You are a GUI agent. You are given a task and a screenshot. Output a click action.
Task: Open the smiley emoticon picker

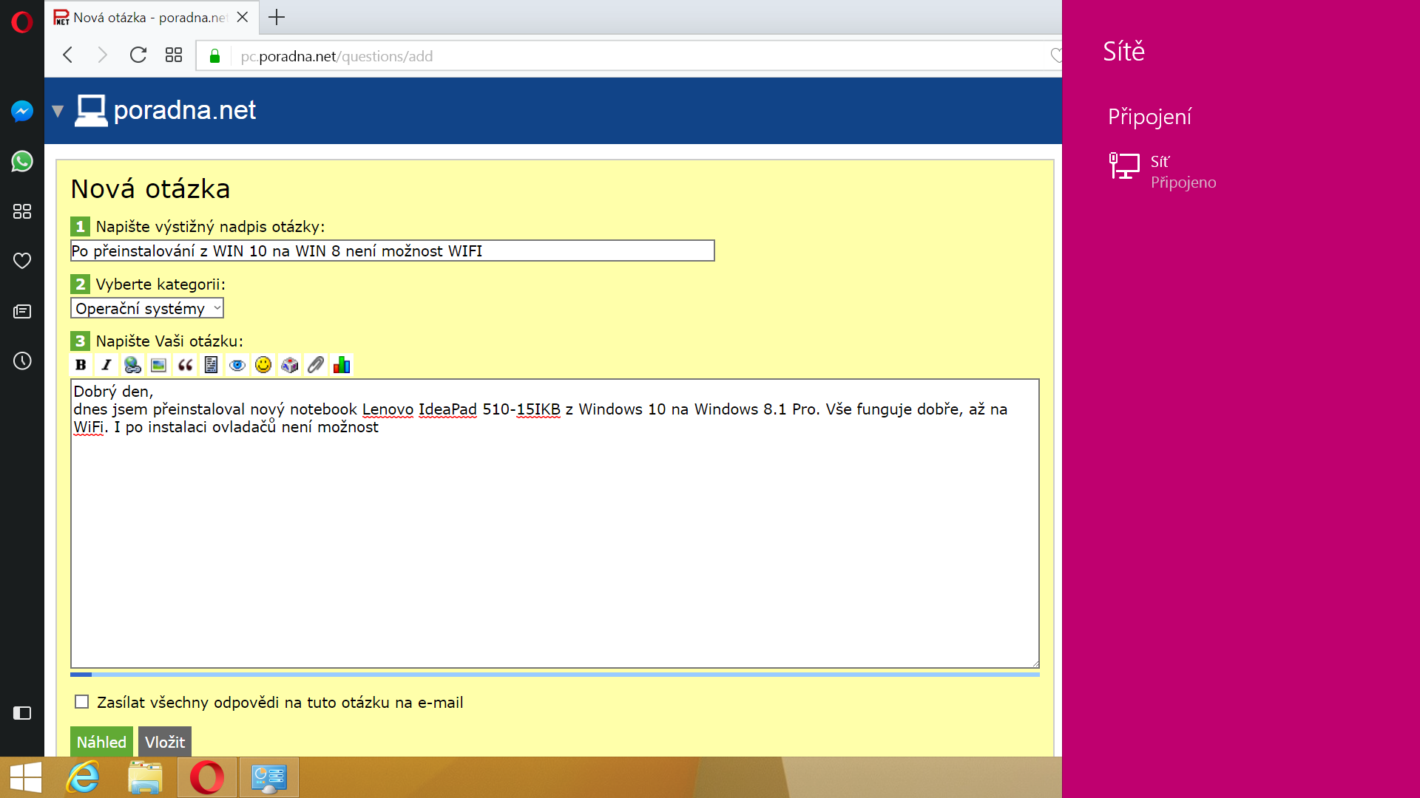(x=263, y=365)
